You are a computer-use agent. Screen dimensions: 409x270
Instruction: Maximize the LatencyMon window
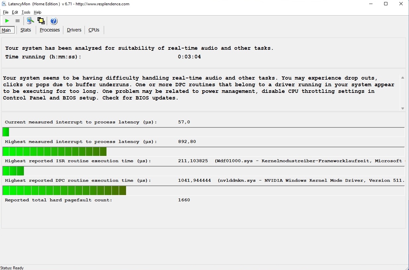(x=386, y=4)
